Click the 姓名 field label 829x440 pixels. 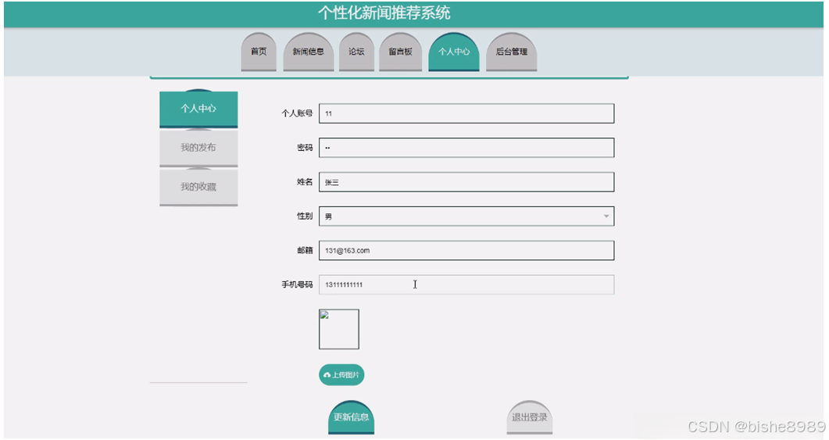pyautogui.click(x=305, y=181)
